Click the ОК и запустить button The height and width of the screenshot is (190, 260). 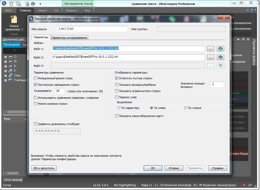[x=44, y=168]
